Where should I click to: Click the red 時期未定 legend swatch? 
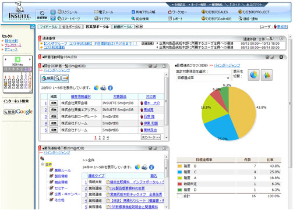coord(179,184)
